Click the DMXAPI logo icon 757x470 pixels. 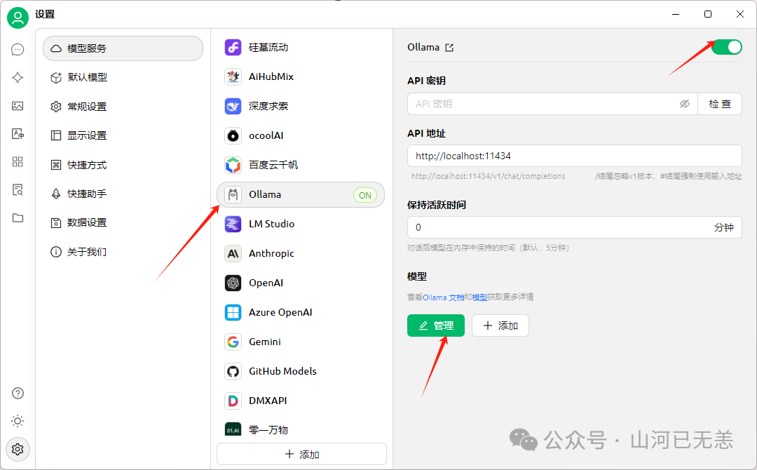(233, 401)
